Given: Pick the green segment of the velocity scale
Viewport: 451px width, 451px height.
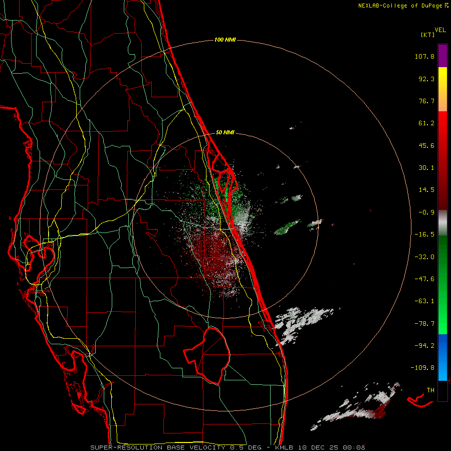Looking at the screenshot, I should pyautogui.click(x=442, y=285).
